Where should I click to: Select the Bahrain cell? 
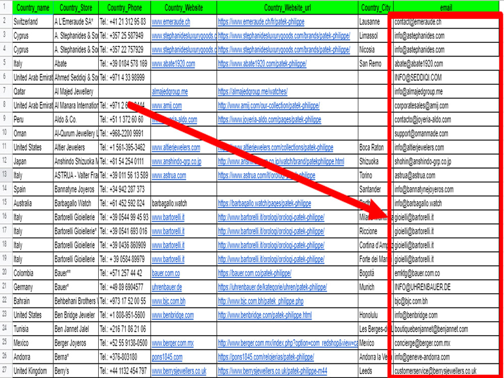[33, 301]
